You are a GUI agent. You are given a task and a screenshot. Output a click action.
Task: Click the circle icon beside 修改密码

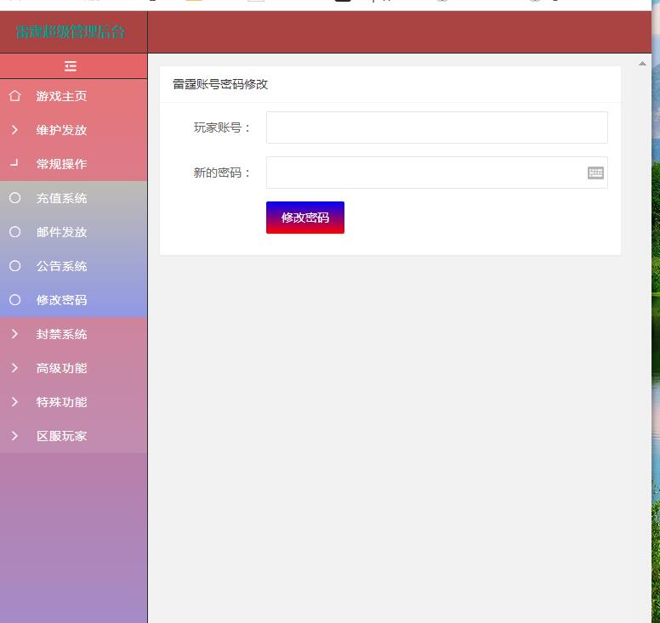coord(14,300)
